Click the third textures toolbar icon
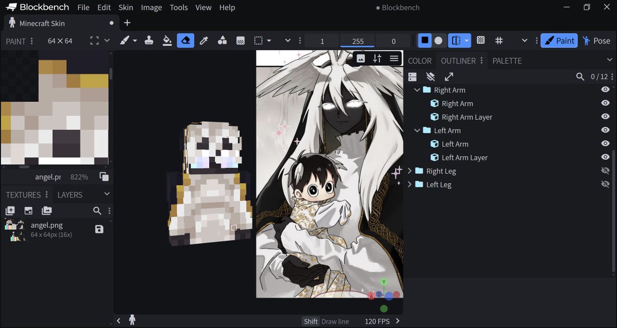617x328 pixels. click(47, 211)
